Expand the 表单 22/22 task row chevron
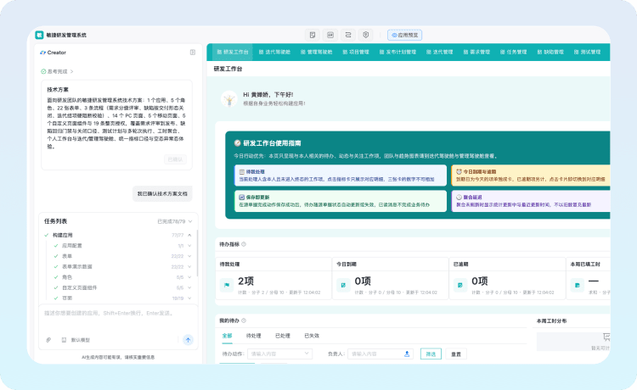The height and width of the screenshot is (390, 637). click(x=189, y=256)
